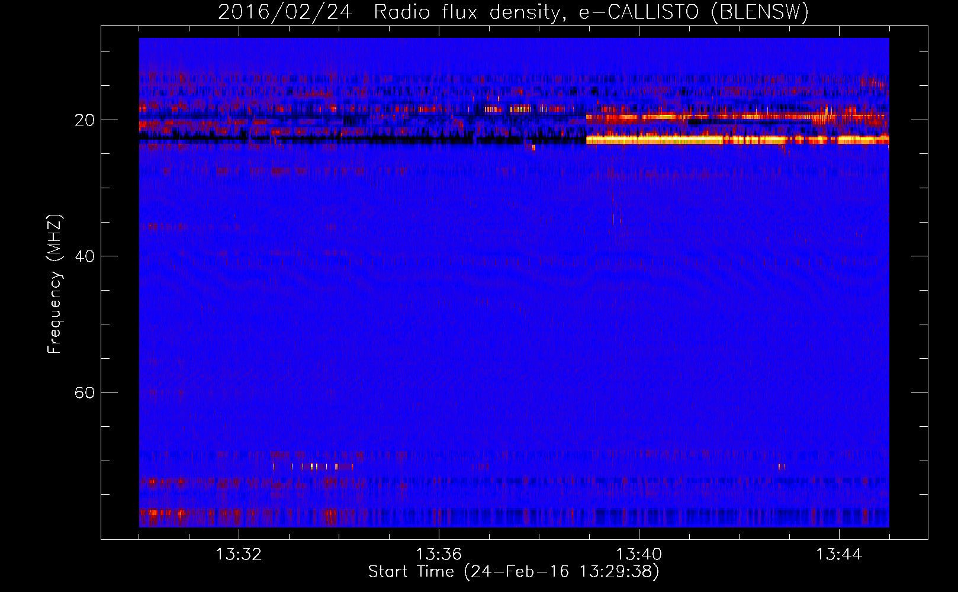Click the 13:32 time tick label
Screen dimensions: 958x592
click(239, 555)
